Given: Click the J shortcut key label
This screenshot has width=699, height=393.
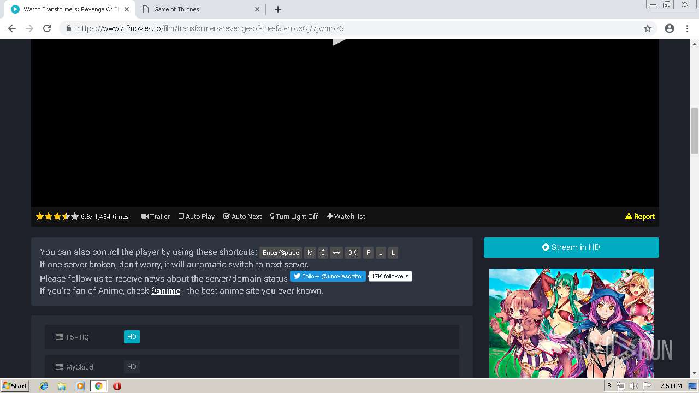Looking at the screenshot, I should [x=381, y=253].
